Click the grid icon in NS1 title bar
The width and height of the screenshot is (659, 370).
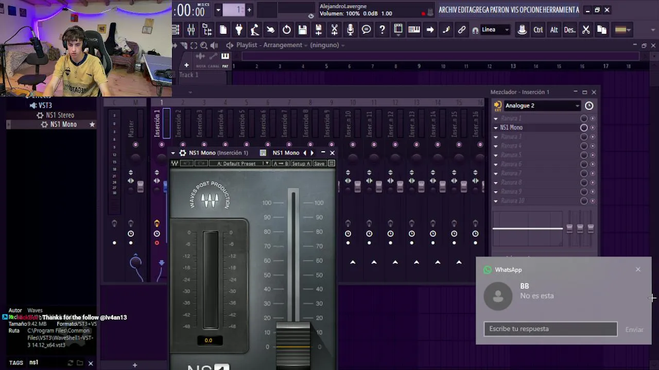point(263,153)
